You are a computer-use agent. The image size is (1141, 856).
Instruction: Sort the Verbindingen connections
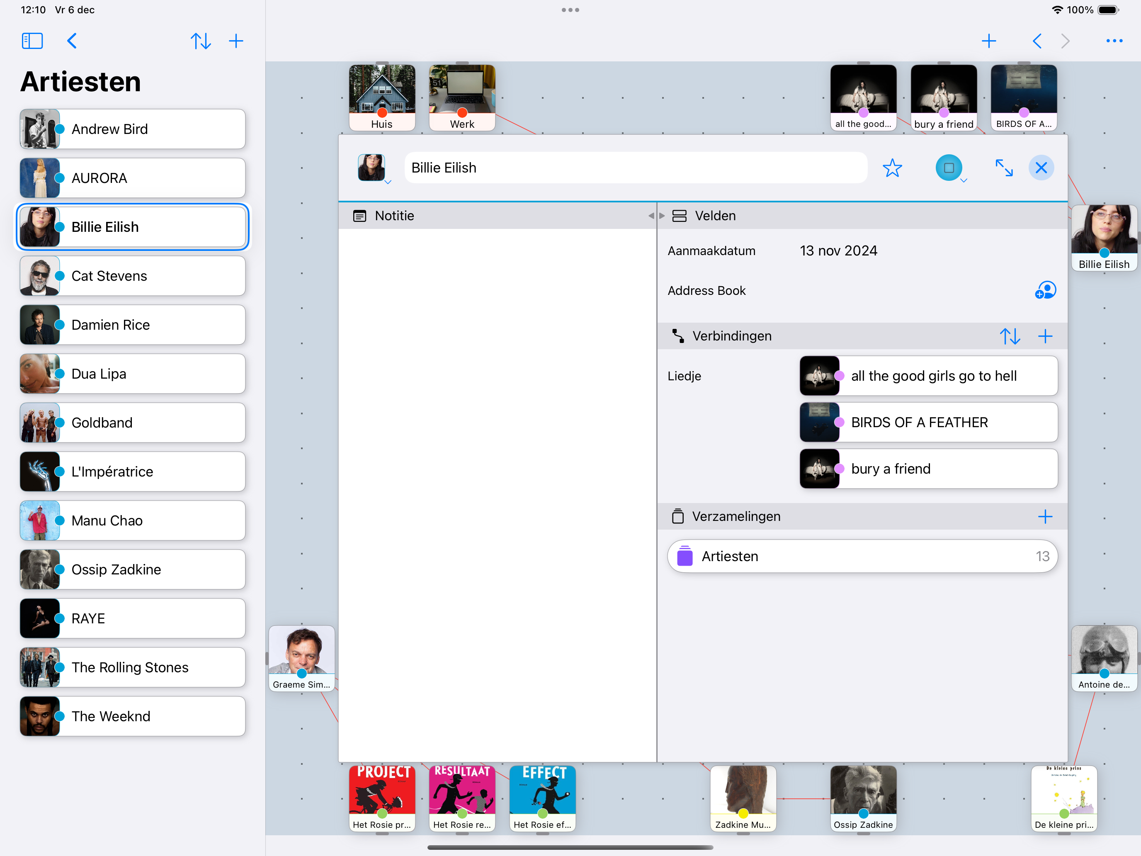coord(1010,336)
